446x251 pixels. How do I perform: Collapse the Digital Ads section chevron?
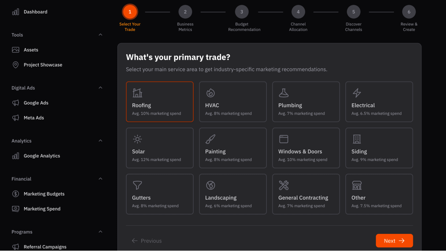[100, 88]
